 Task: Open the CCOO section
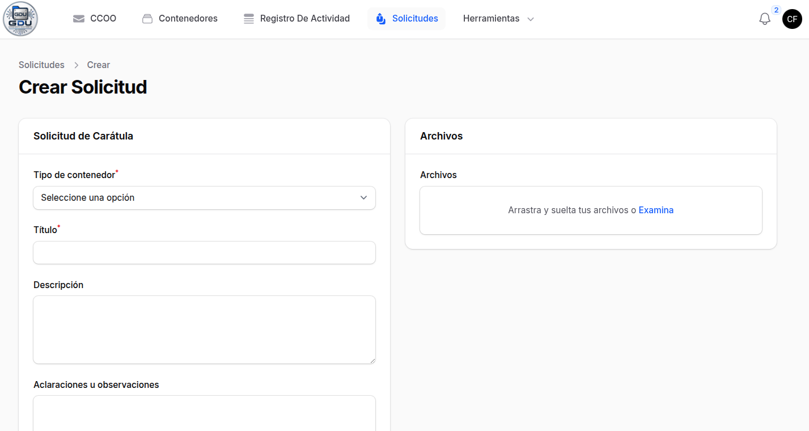pos(95,19)
